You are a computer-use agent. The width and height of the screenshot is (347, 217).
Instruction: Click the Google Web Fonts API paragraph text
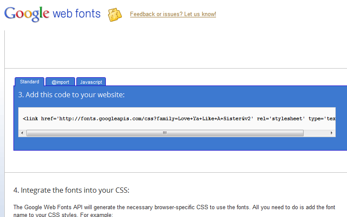[174, 211]
